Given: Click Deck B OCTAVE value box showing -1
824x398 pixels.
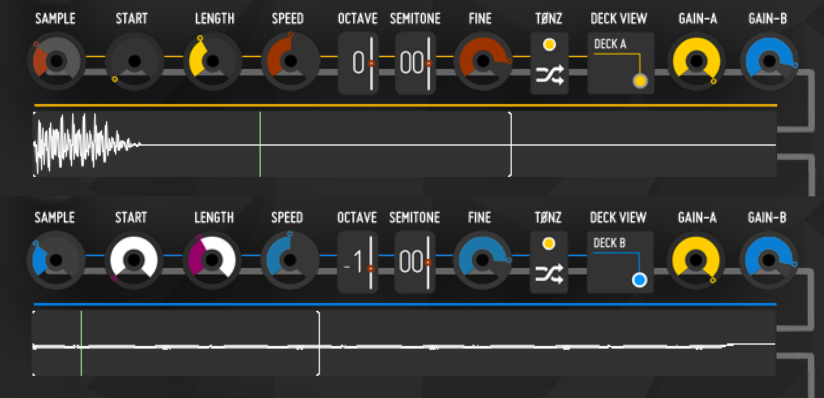Looking at the screenshot, I should [x=358, y=262].
